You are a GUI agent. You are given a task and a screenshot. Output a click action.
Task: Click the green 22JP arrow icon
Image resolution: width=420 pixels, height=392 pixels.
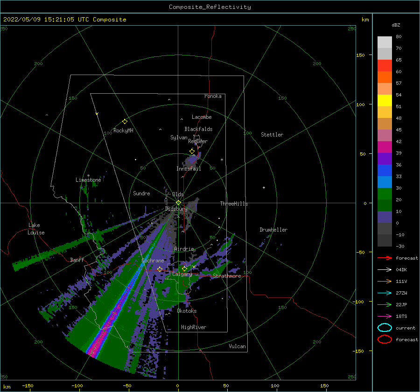coord(385,304)
